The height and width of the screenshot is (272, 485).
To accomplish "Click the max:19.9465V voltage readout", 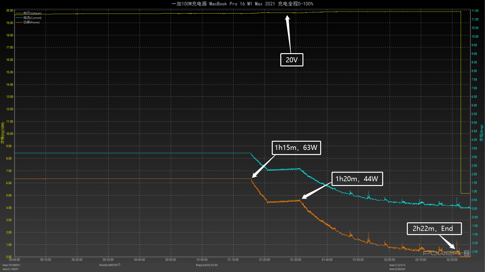I will tap(11, 265).
